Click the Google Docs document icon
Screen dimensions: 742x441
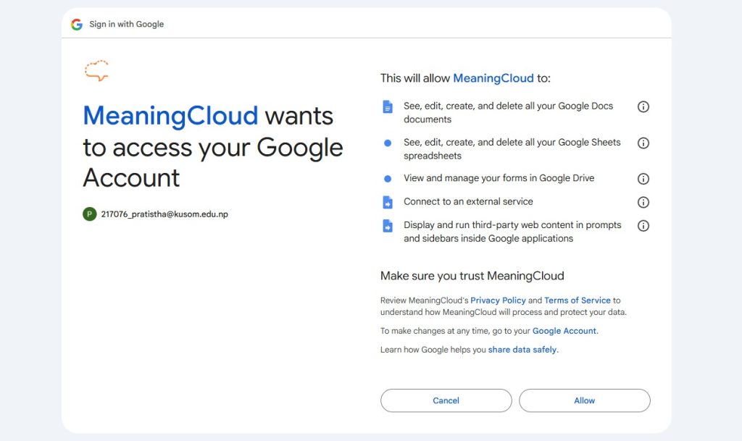tap(388, 107)
